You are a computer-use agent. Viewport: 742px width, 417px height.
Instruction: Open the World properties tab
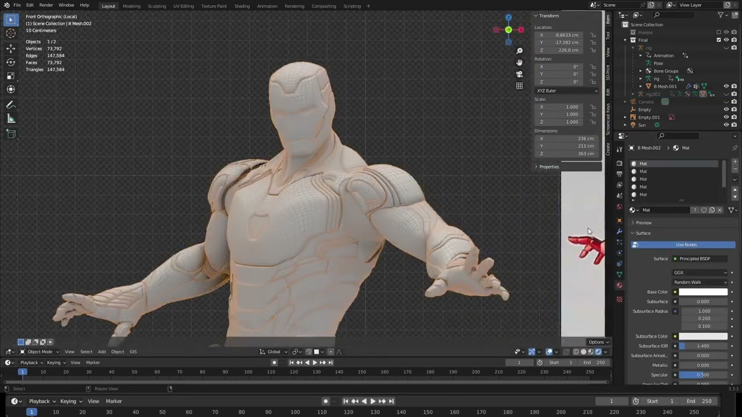point(619,207)
